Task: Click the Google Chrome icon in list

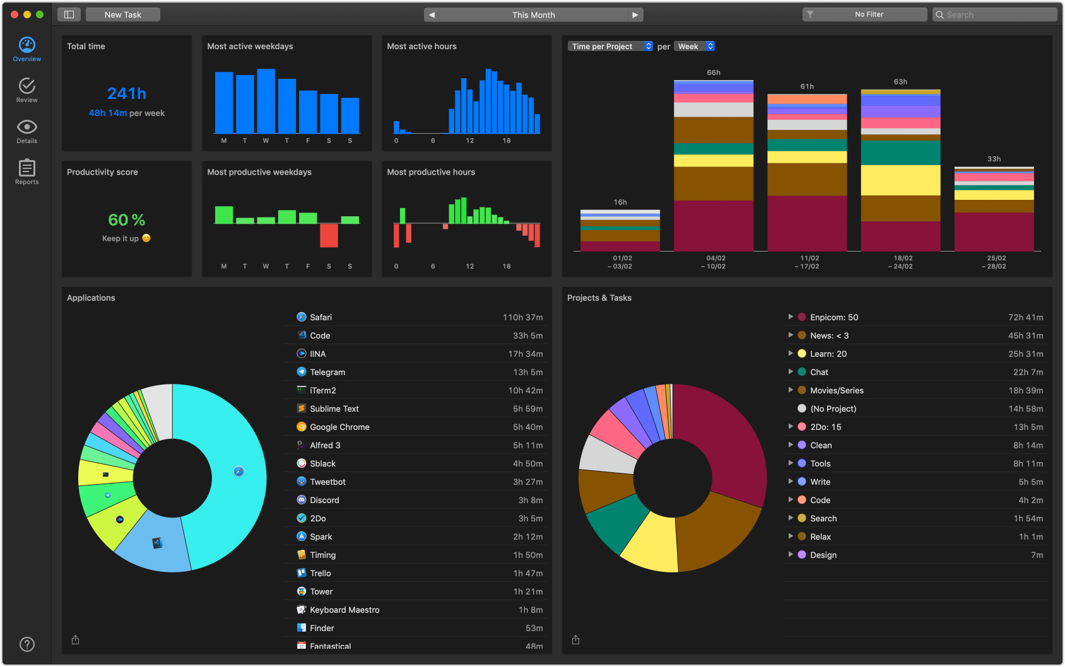Action: tap(302, 427)
